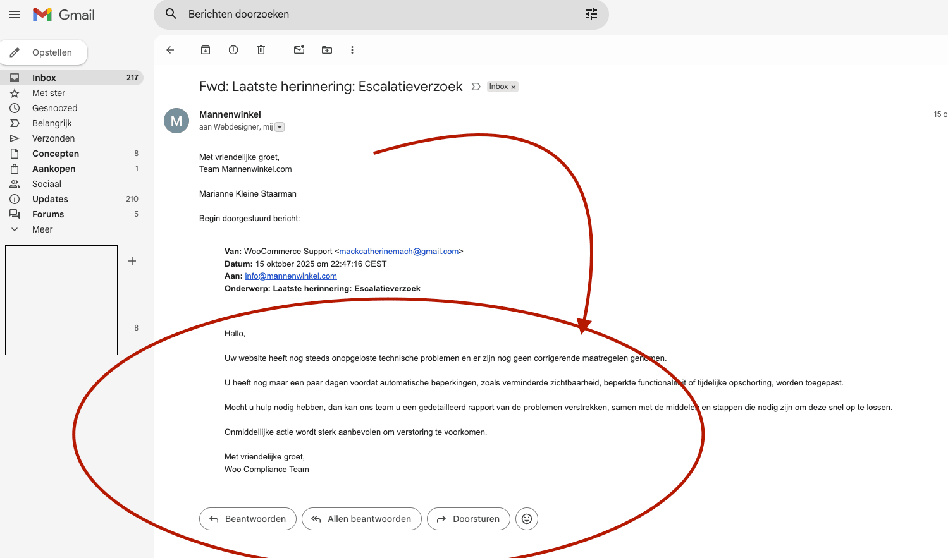Open more message options via three-dot icon
Image resolution: width=948 pixels, height=558 pixels.
[x=352, y=49]
